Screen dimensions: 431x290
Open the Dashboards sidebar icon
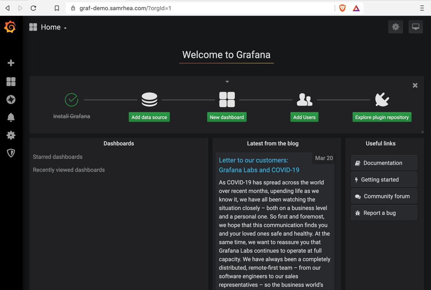[x=11, y=82]
